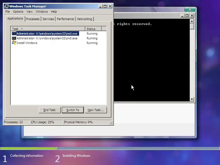Click inside the black command prompt area
This screenshot has width=220, height=165.
pyautogui.click(x=152, y=60)
